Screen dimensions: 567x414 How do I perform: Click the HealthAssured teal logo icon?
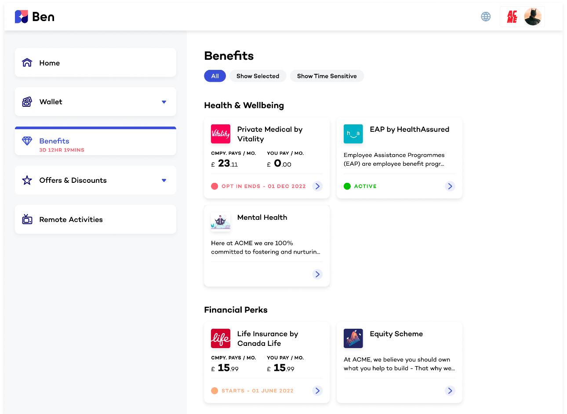coord(353,134)
